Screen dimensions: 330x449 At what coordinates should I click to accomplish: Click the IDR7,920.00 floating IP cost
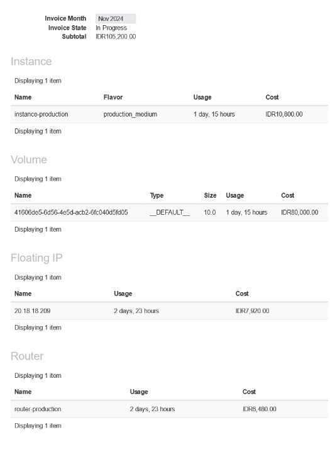point(252,311)
